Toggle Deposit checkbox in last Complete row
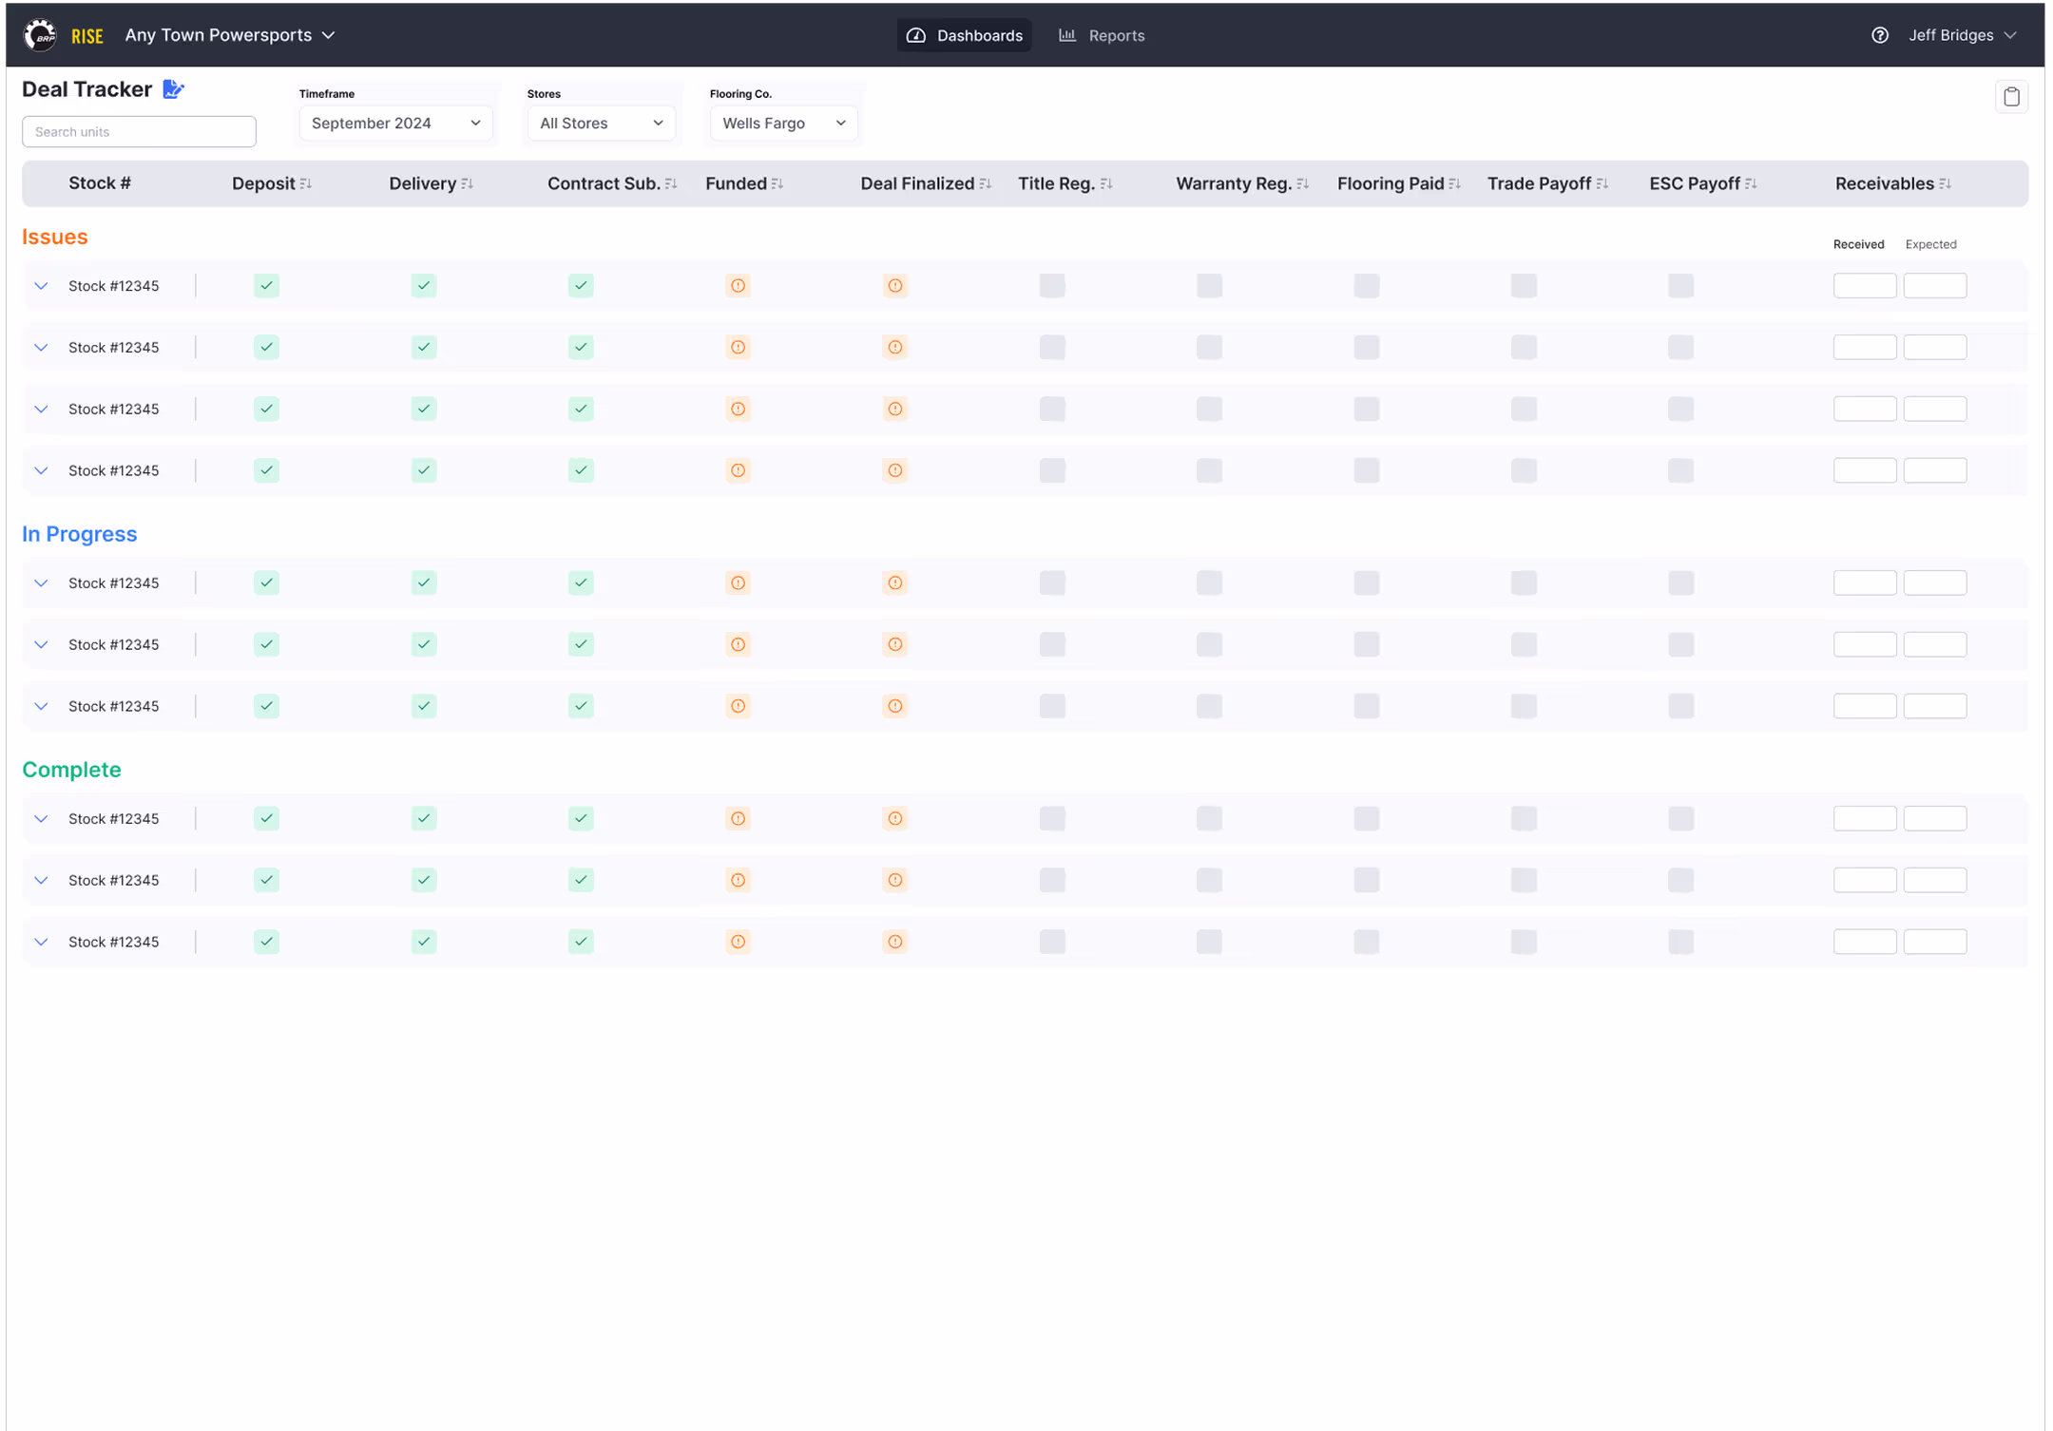The width and height of the screenshot is (2053, 1431). 267,942
